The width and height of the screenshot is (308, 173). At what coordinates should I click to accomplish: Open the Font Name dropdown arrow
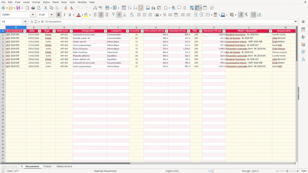coord(33,15)
